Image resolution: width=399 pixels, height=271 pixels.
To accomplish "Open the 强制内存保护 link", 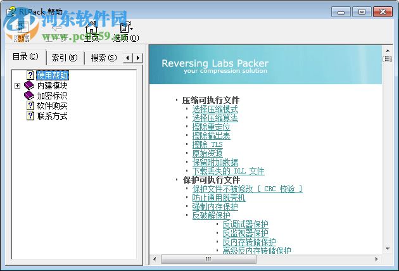I will pyautogui.click(x=215, y=206).
